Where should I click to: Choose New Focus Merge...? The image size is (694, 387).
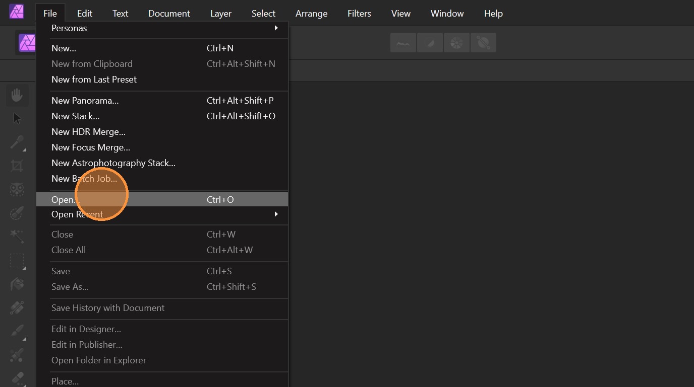pyautogui.click(x=162, y=147)
